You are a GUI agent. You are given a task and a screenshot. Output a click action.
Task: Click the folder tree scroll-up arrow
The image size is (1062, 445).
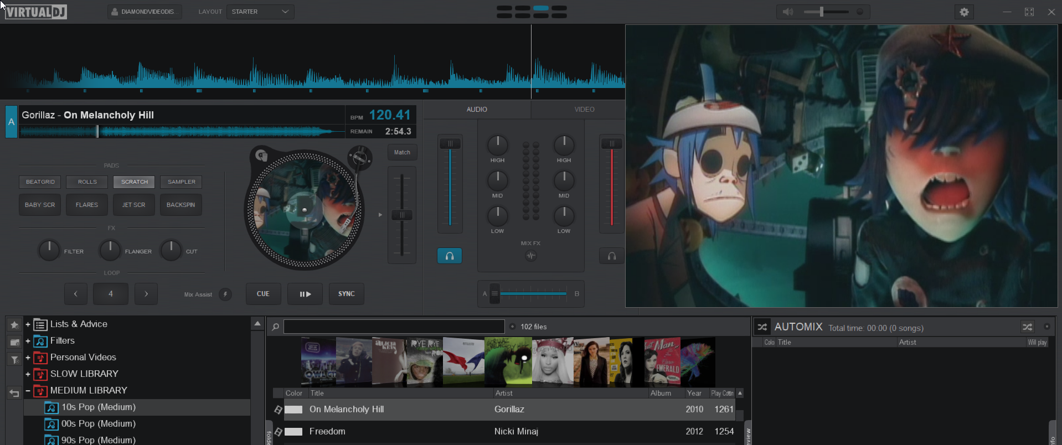click(x=257, y=323)
